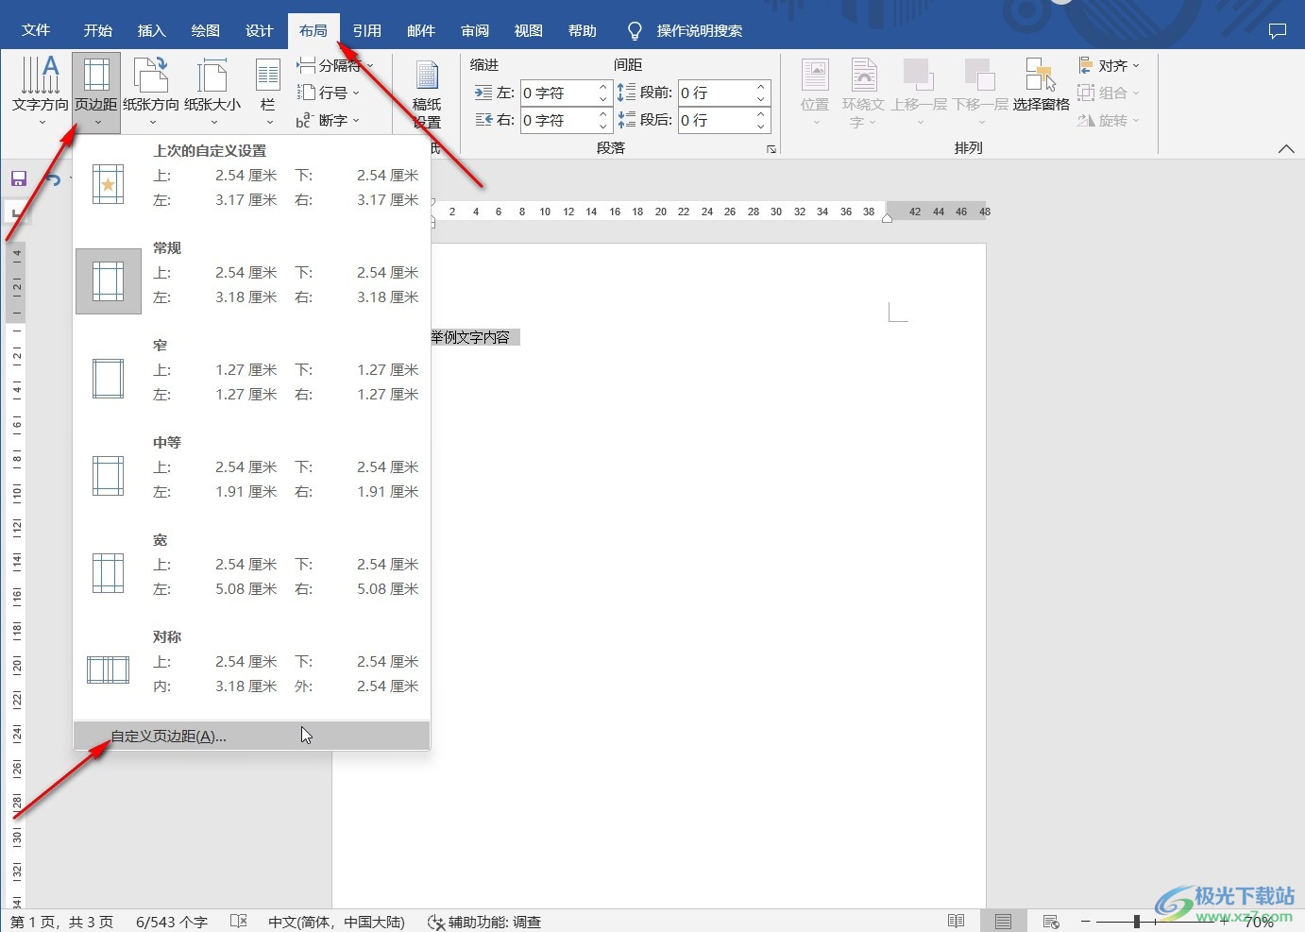Decrease Spacing After with down stepper
This screenshot has height=932, width=1305.
(x=761, y=127)
